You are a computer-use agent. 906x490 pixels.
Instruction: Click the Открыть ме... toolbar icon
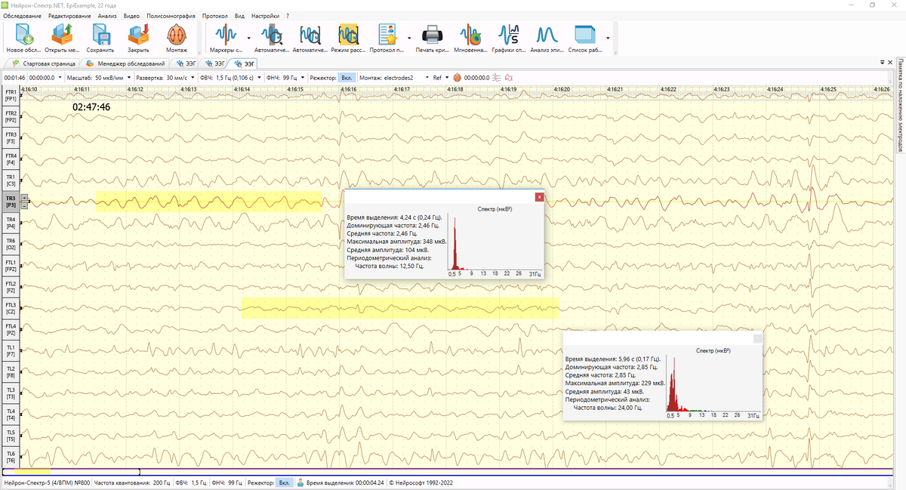[x=62, y=38]
